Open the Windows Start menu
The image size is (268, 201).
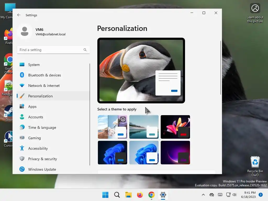pos(105,195)
